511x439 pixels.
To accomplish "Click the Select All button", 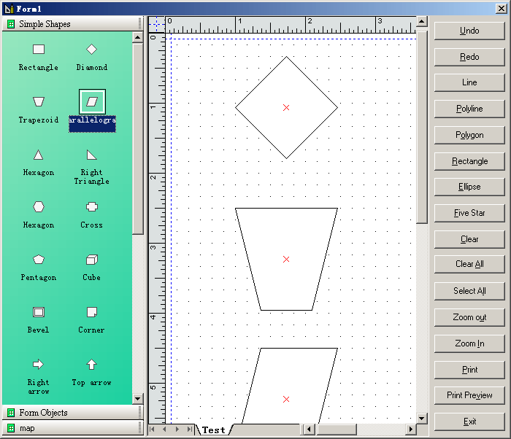I will click(x=469, y=291).
